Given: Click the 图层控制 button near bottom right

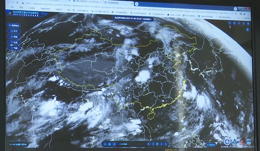Looking at the screenshot, I should tap(211, 145).
